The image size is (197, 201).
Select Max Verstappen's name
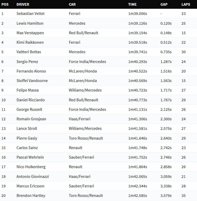pyautogui.click(x=30, y=33)
